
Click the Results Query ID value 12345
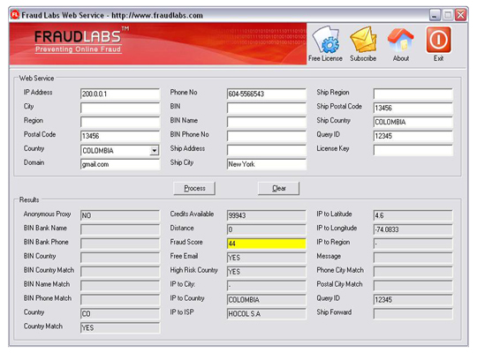click(x=413, y=300)
